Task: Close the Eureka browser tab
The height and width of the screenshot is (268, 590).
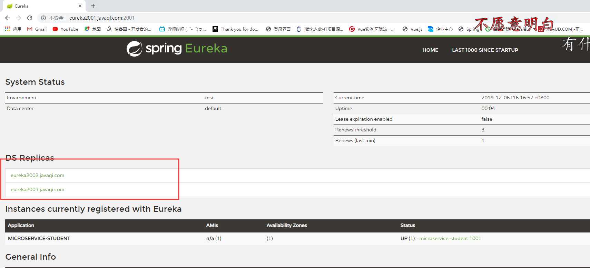Action: [x=80, y=6]
